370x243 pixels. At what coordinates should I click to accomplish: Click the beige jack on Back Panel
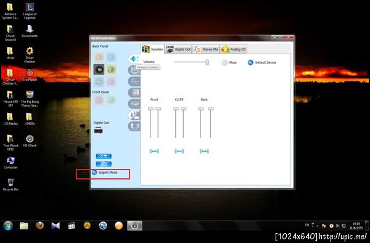point(99,57)
